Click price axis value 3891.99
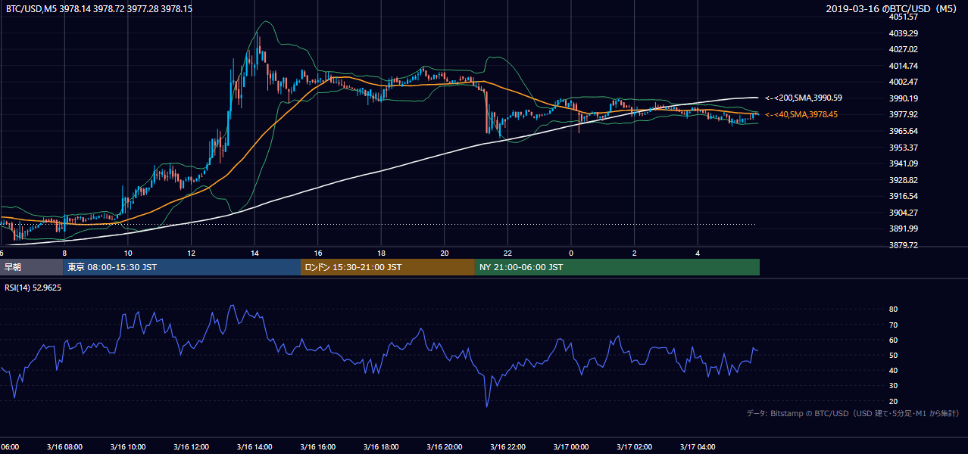Screen dimensions: 968x454 (x=904, y=229)
